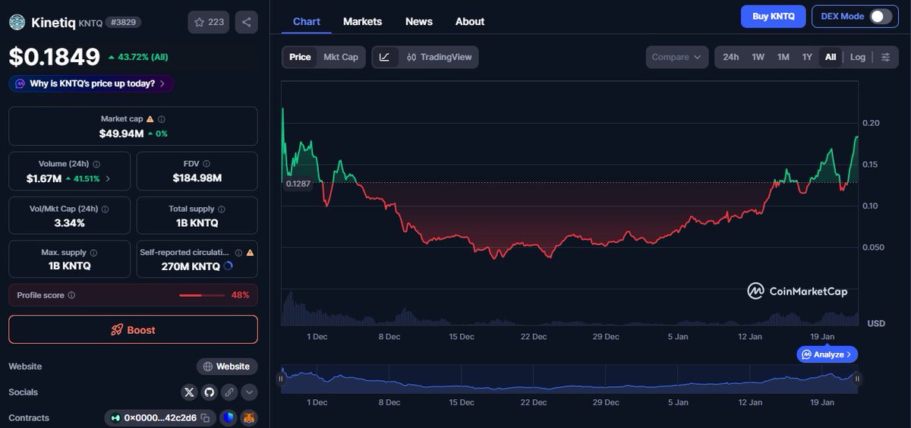Click the blue shield icon beside contract

pos(228,418)
